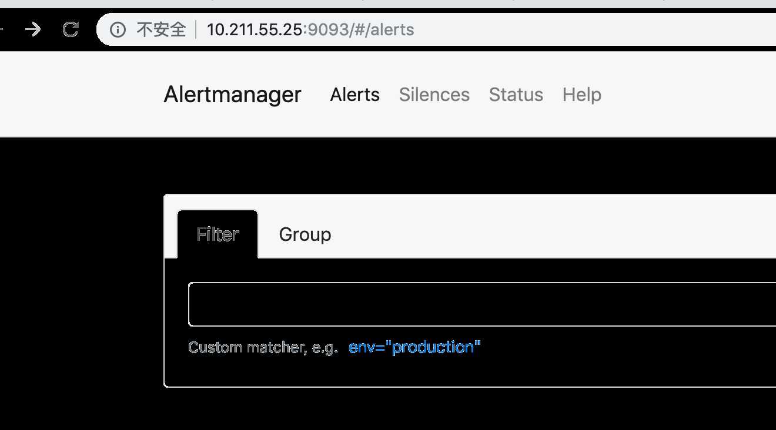
Task: Select the Filter tab
Action: pyautogui.click(x=218, y=234)
